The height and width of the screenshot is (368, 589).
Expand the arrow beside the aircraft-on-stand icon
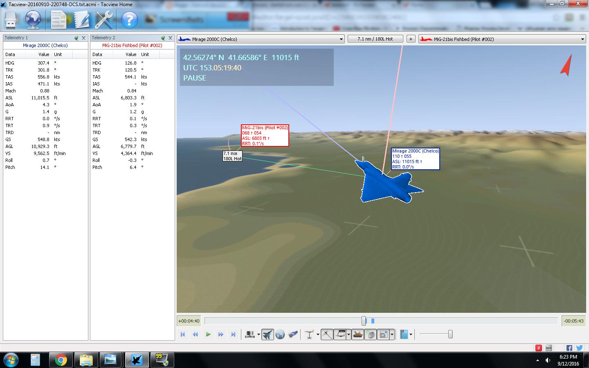[x=318, y=335]
